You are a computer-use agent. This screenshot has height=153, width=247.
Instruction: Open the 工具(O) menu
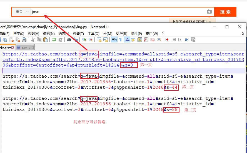point(94,34)
